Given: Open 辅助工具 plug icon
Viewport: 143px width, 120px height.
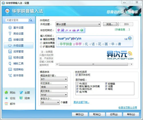Looking at the screenshot, I should coord(10,63).
